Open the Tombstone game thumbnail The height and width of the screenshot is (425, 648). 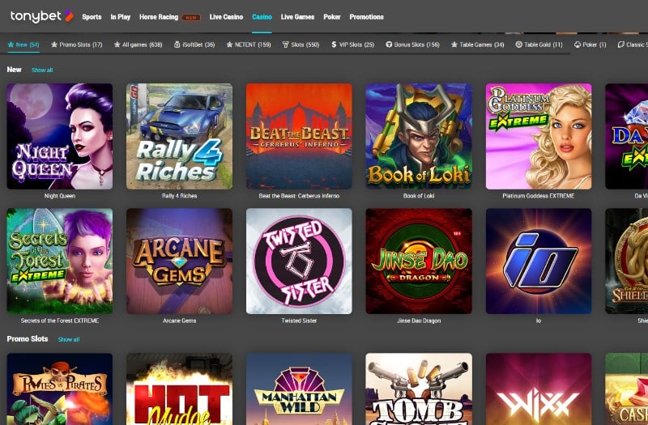click(x=419, y=389)
